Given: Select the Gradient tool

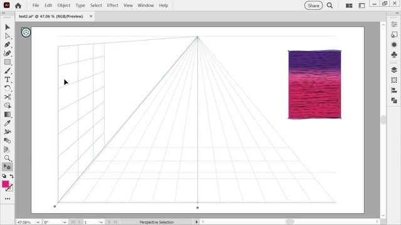Looking at the screenshot, I should click(8, 114).
